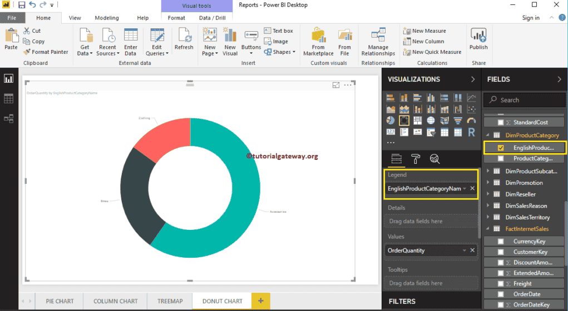Switch to the PIE CHART page tab
Screen dimensions: 568x311
point(60,301)
